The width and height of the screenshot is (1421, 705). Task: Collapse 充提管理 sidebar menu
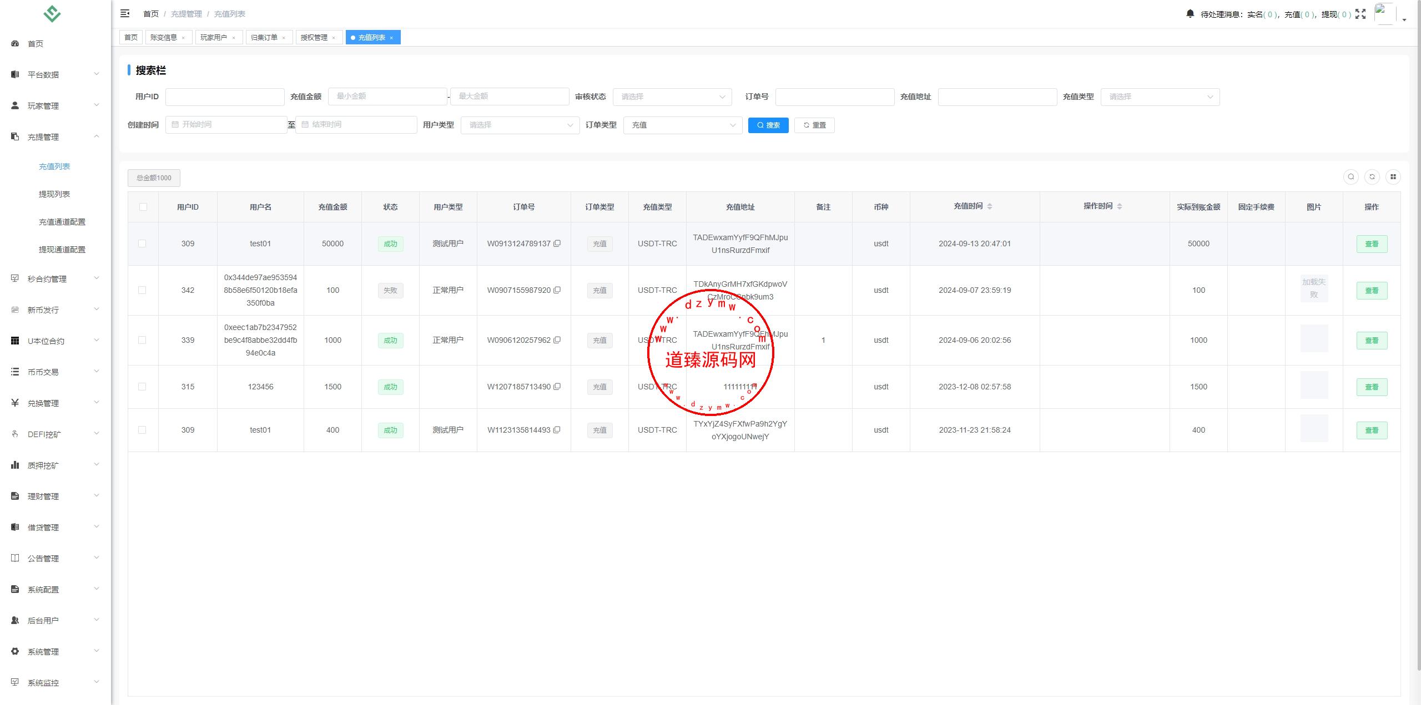(56, 136)
